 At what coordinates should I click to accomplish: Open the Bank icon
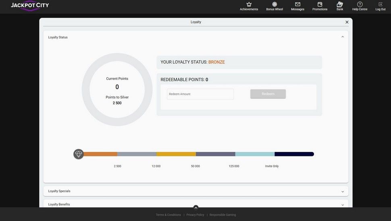click(x=340, y=4)
